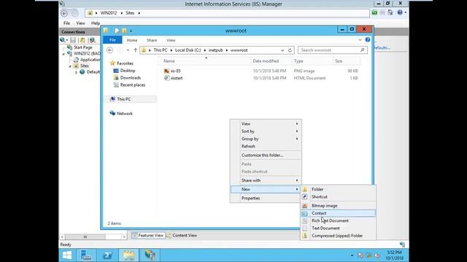Click Local Disk (C:) breadcrumb
Image resolution: width=467 pixels, height=262 pixels.
point(188,50)
